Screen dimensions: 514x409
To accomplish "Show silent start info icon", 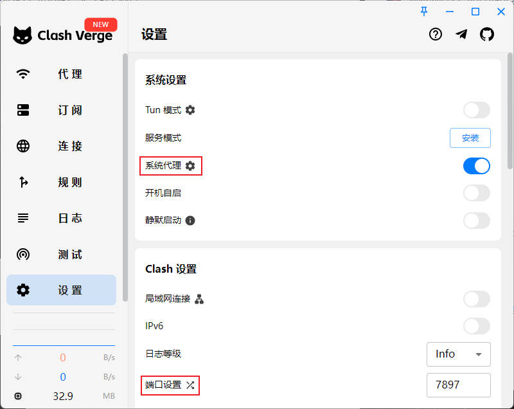I will (190, 221).
